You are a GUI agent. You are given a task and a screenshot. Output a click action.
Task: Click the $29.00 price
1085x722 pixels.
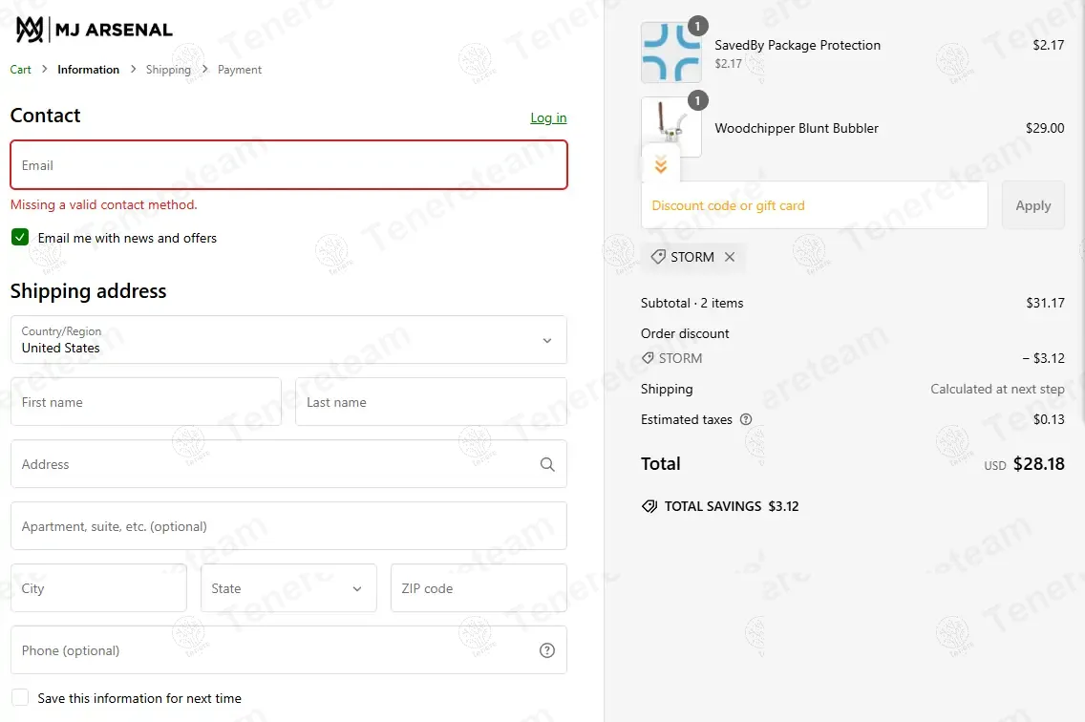(x=1045, y=128)
